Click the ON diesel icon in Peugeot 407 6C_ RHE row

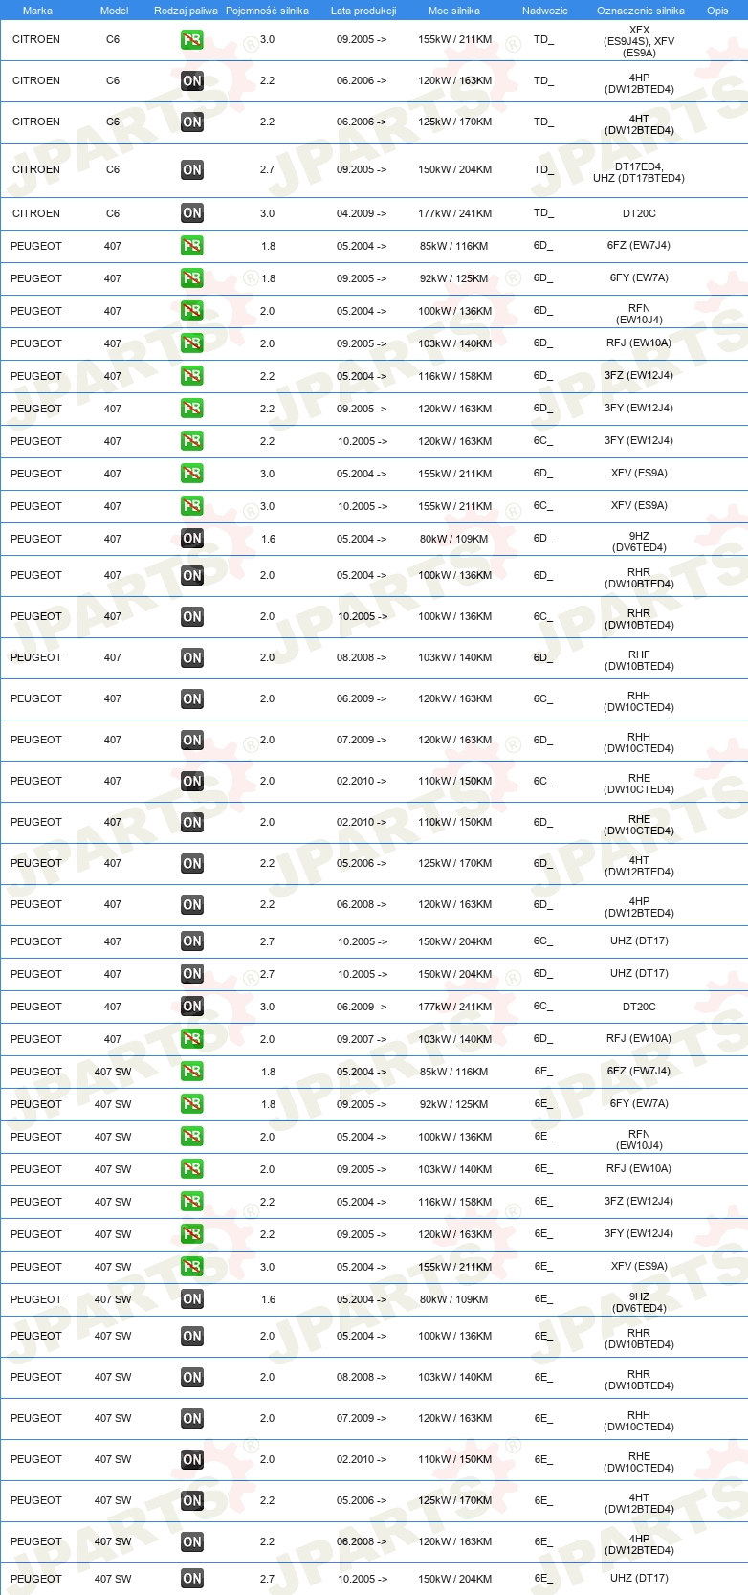[192, 782]
